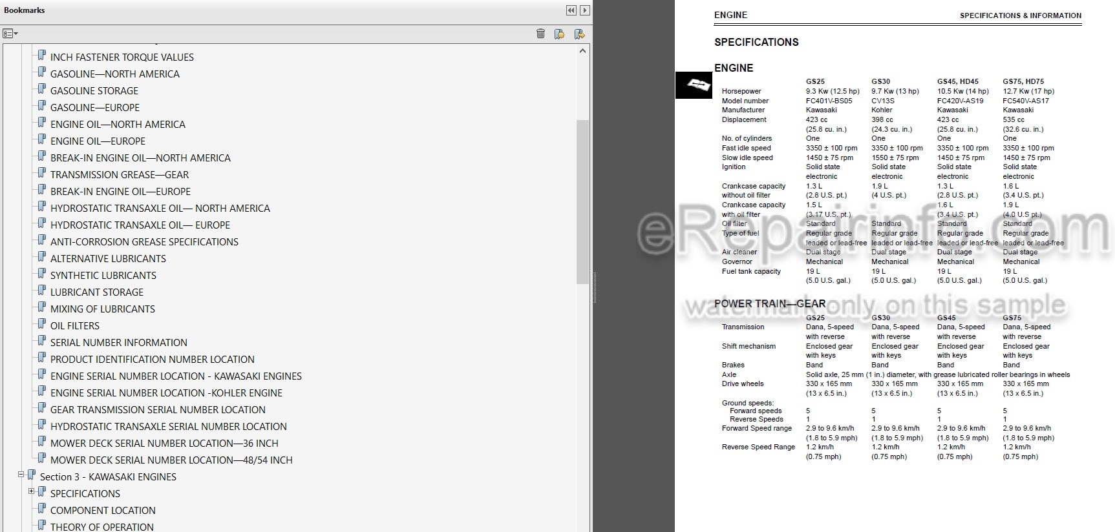The width and height of the screenshot is (1115, 532).
Task: Click the black section-tab icon beside ENGINE heading
Action: coord(694,85)
